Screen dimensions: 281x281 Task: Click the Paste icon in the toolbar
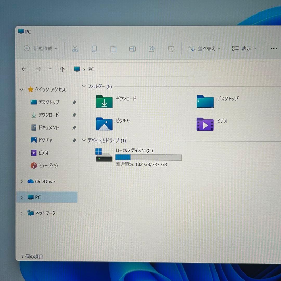click(x=113, y=49)
